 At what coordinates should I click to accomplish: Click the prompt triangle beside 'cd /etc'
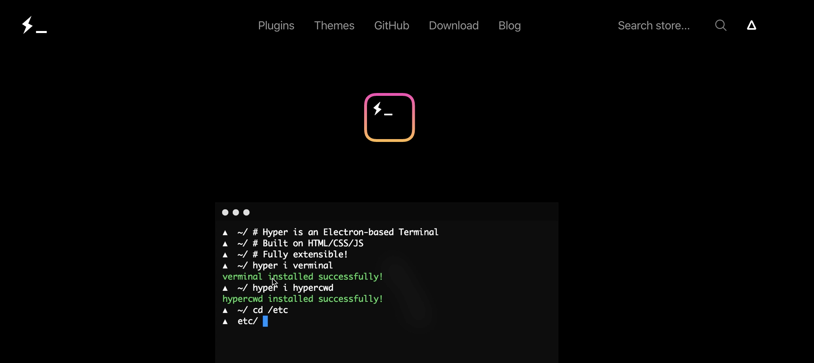(x=225, y=310)
